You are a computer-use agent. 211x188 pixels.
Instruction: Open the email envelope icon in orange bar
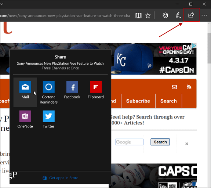point(174,87)
